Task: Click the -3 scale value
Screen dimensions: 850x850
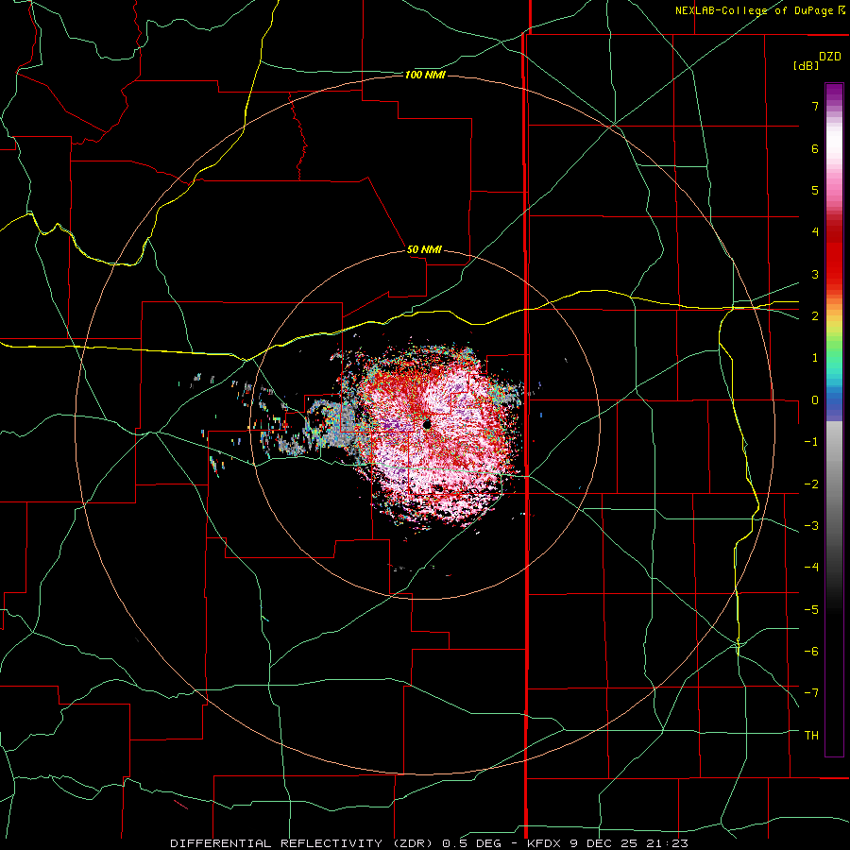Action: [811, 526]
